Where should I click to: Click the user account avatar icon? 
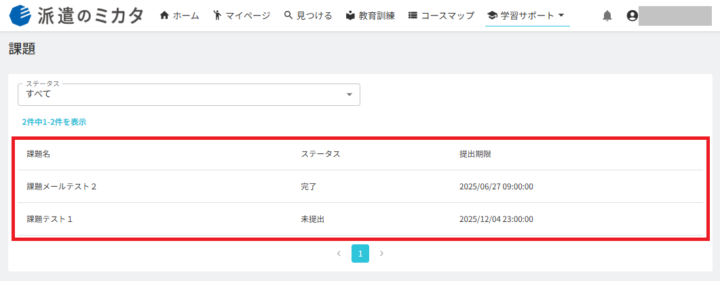632,16
